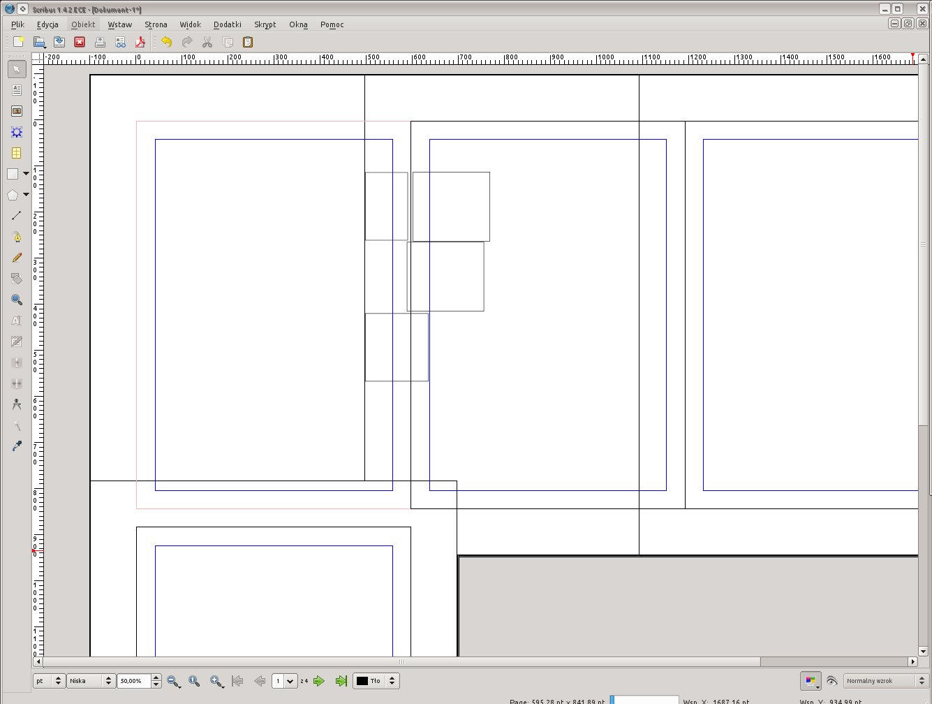Select the Eye Dropper tool

coord(17,446)
